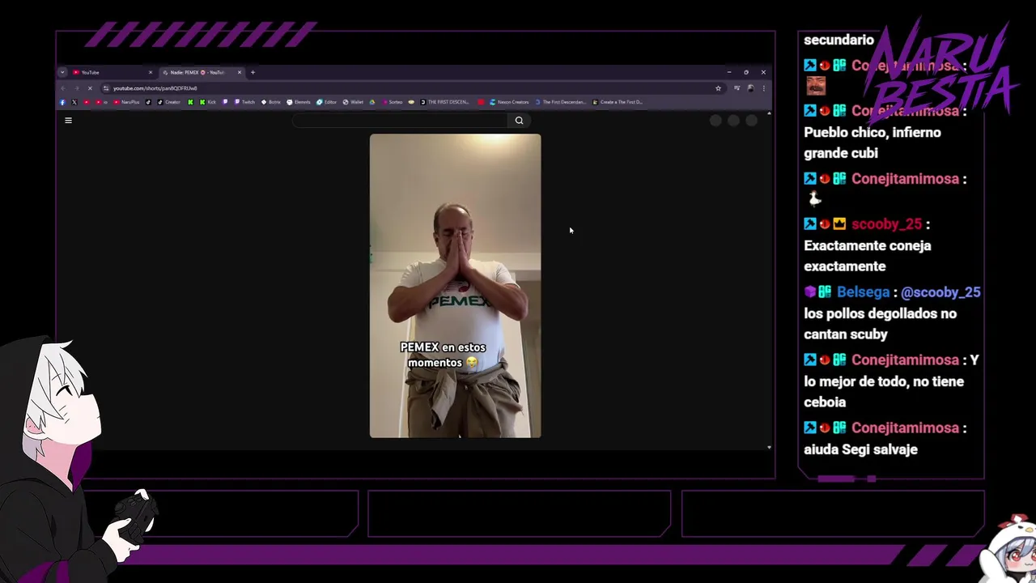The image size is (1036, 583).
Task: Open the 'Create a The First D...' bookmark
Action: (617, 102)
